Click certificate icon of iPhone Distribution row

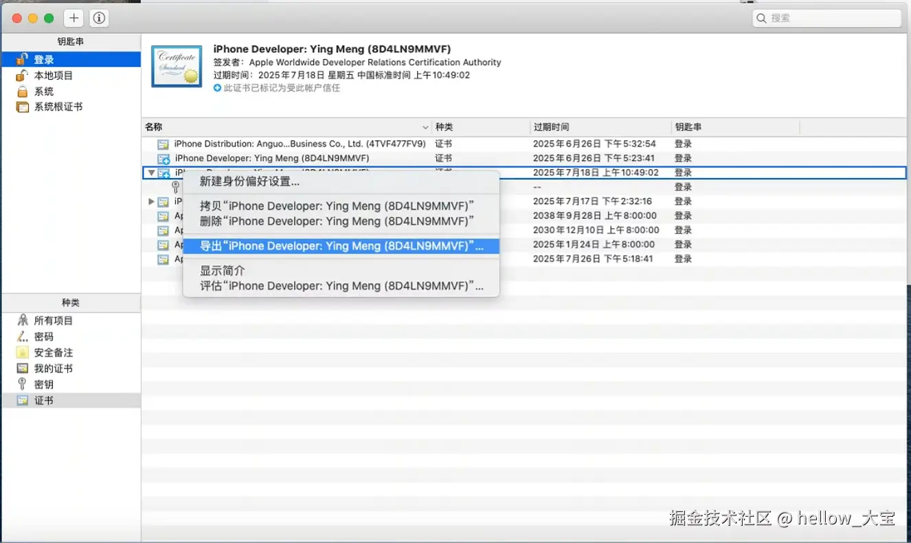click(164, 144)
